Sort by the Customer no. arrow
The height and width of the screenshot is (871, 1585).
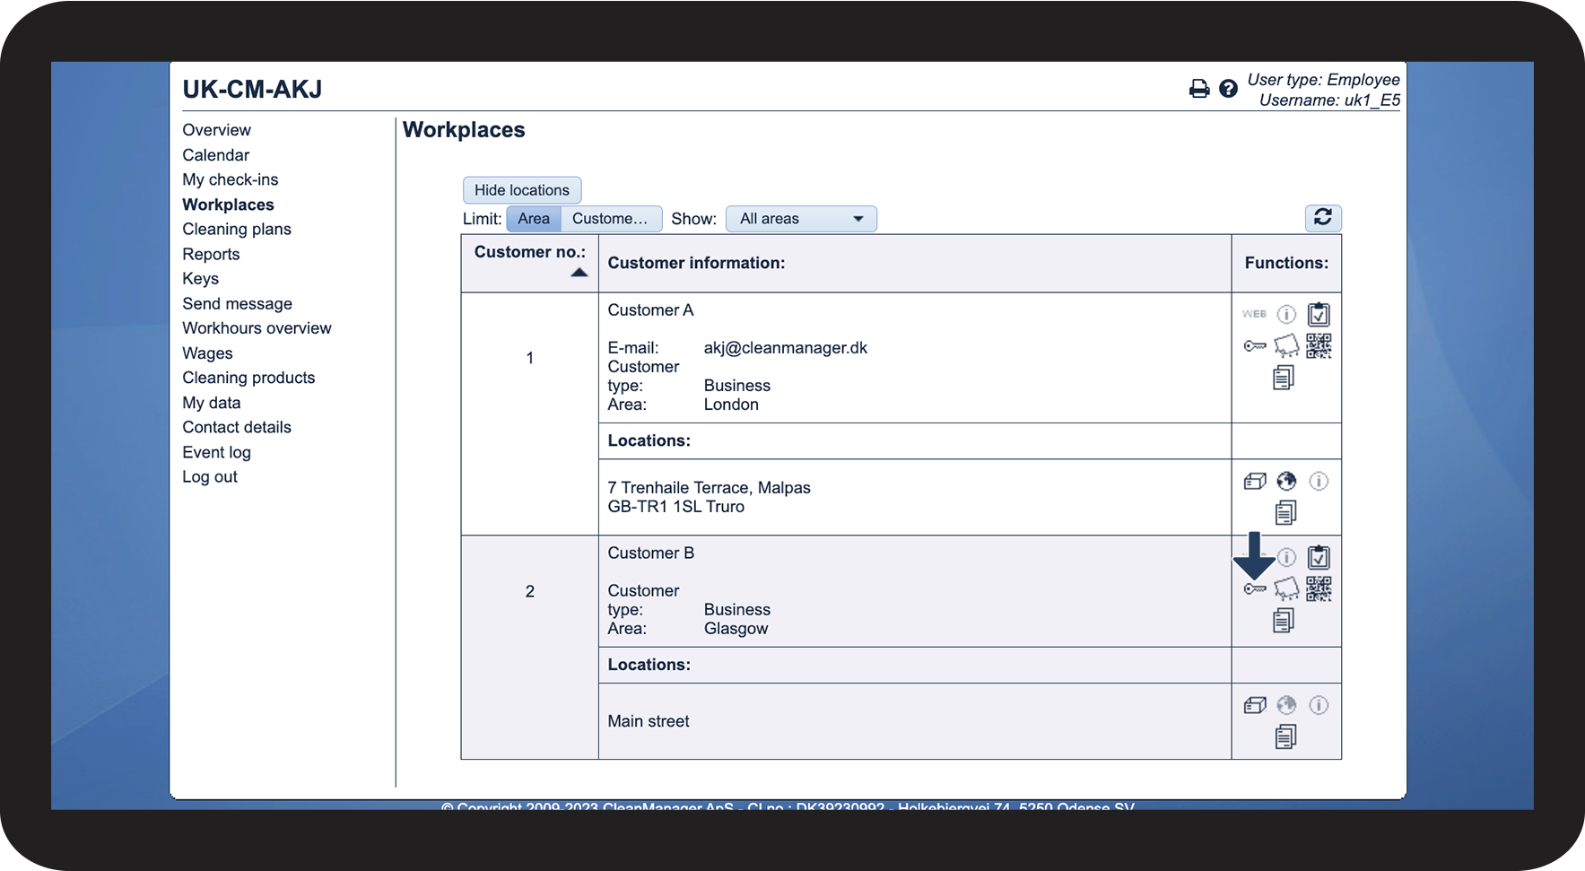point(579,273)
